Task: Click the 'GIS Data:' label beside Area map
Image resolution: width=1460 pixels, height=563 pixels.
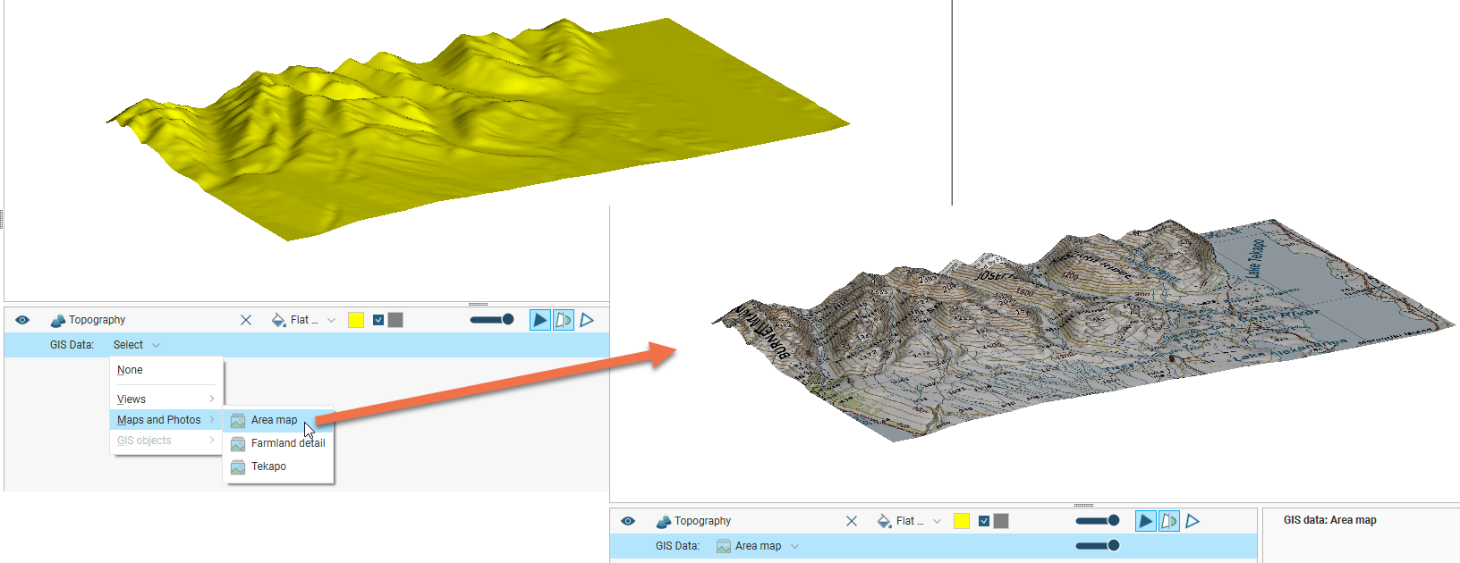Action: (677, 546)
